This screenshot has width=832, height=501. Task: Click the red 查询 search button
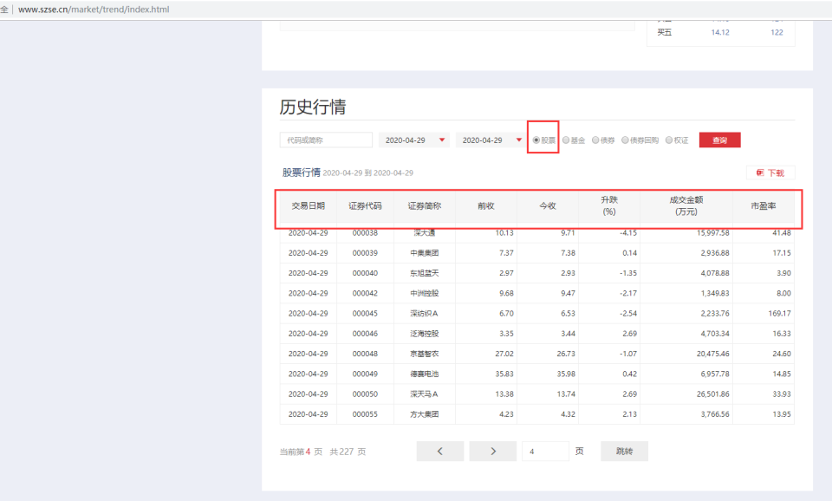click(x=719, y=140)
